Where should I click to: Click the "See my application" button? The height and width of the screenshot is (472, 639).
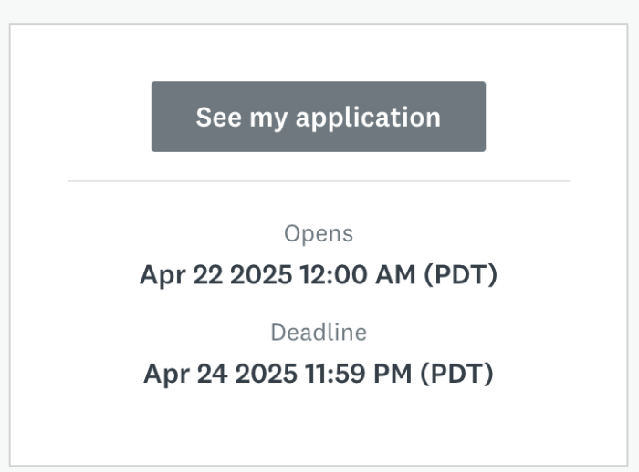point(319,117)
